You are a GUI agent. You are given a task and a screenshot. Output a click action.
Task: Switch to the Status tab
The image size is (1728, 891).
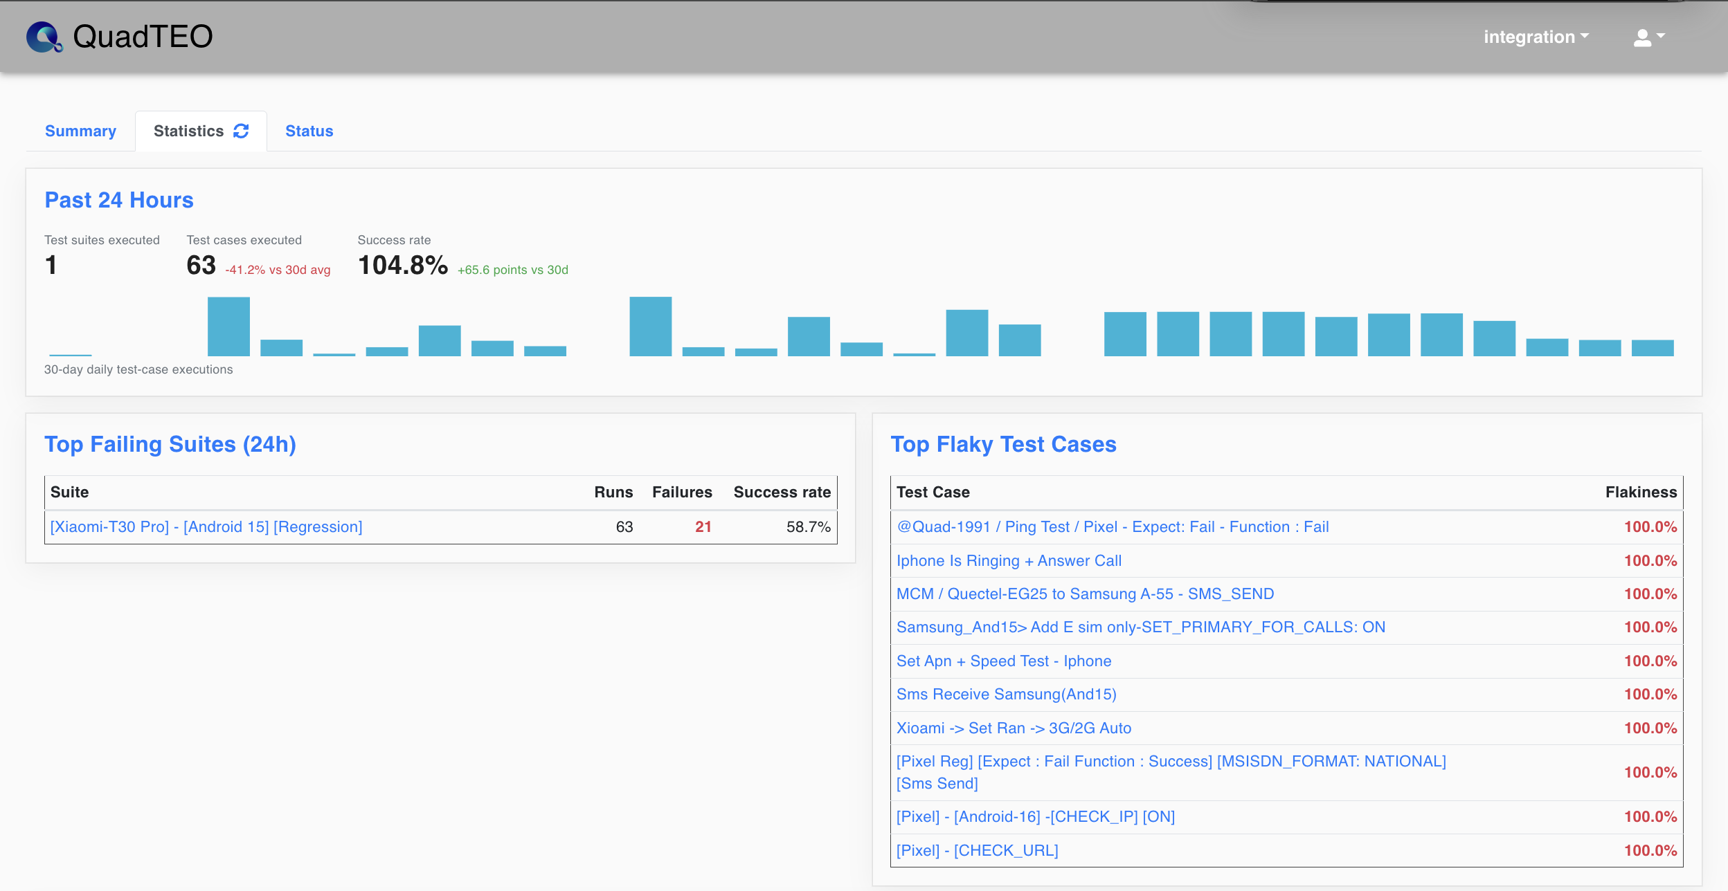[309, 131]
